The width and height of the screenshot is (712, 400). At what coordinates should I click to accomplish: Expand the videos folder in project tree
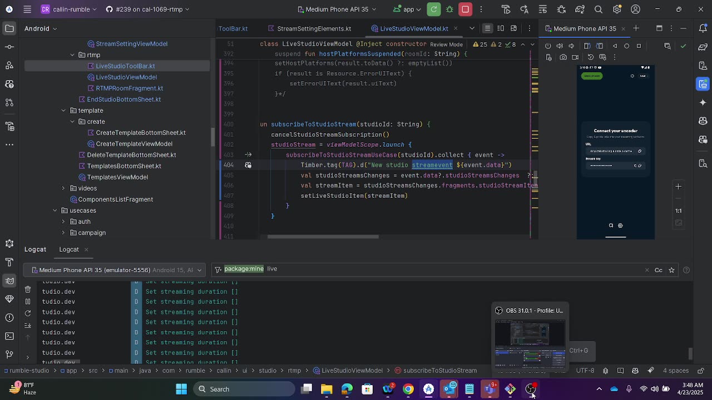63,188
